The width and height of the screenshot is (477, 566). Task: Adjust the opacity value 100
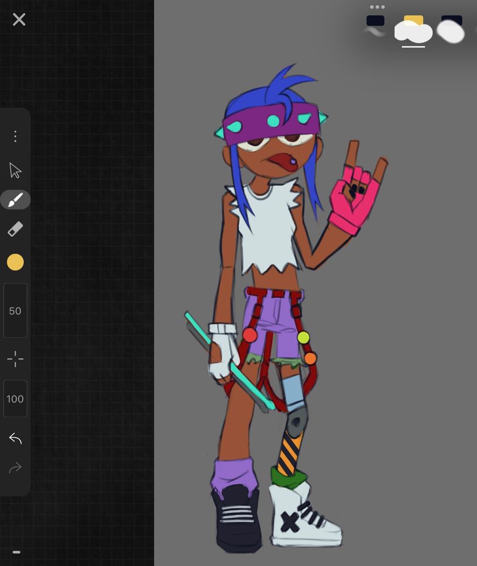point(15,398)
